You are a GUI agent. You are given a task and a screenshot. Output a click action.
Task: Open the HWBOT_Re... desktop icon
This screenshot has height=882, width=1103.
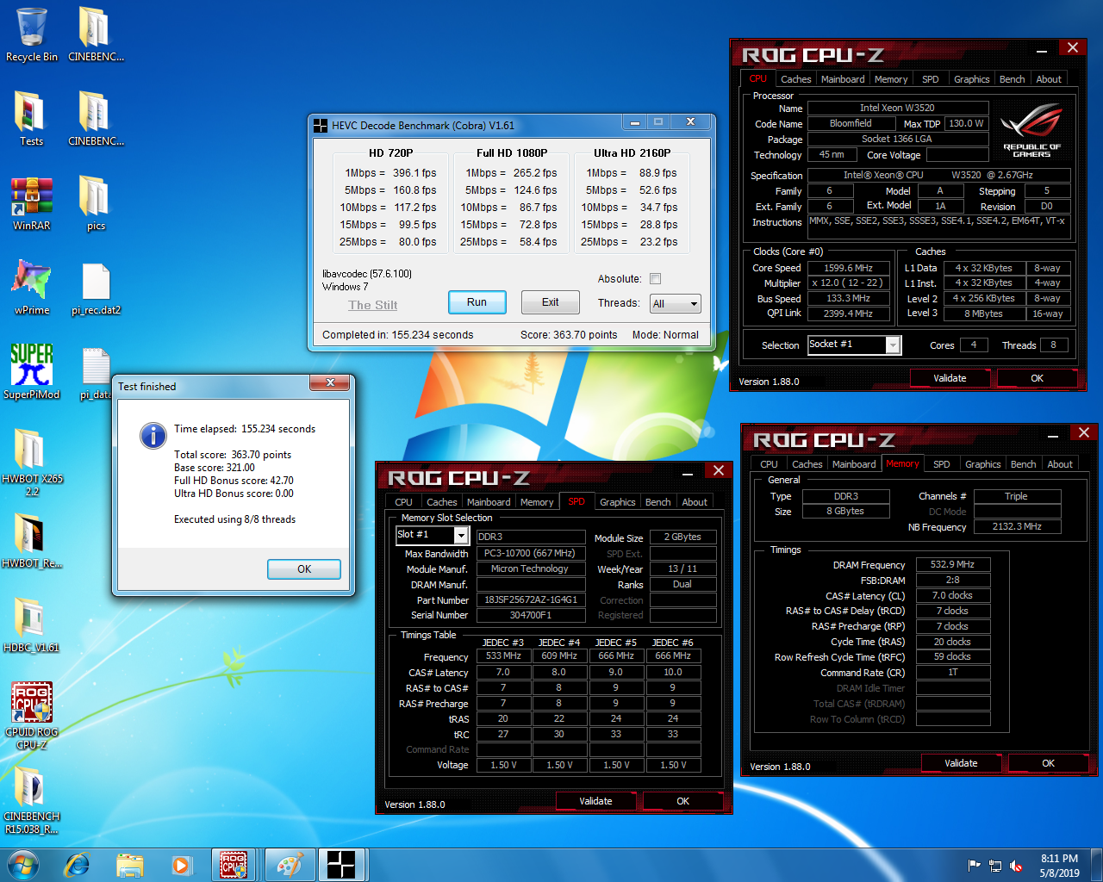click(x=31, y=541)
